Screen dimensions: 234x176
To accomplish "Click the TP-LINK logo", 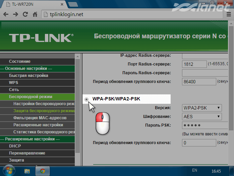I will [41, 38].
